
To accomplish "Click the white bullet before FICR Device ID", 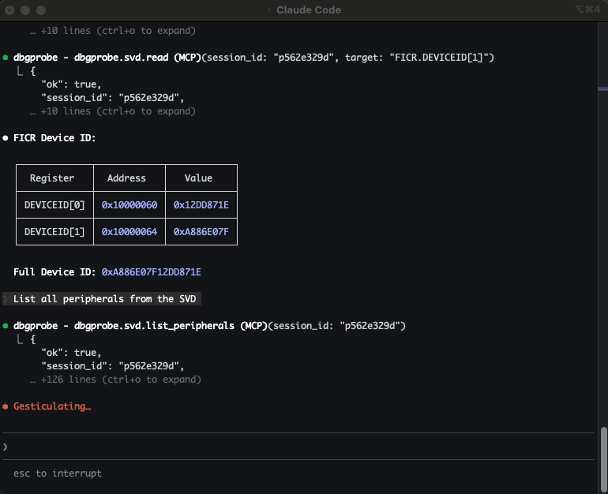I will [6, 138].
